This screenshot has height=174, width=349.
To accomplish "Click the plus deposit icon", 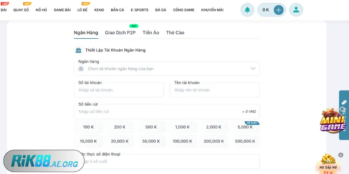I will 279,10.
